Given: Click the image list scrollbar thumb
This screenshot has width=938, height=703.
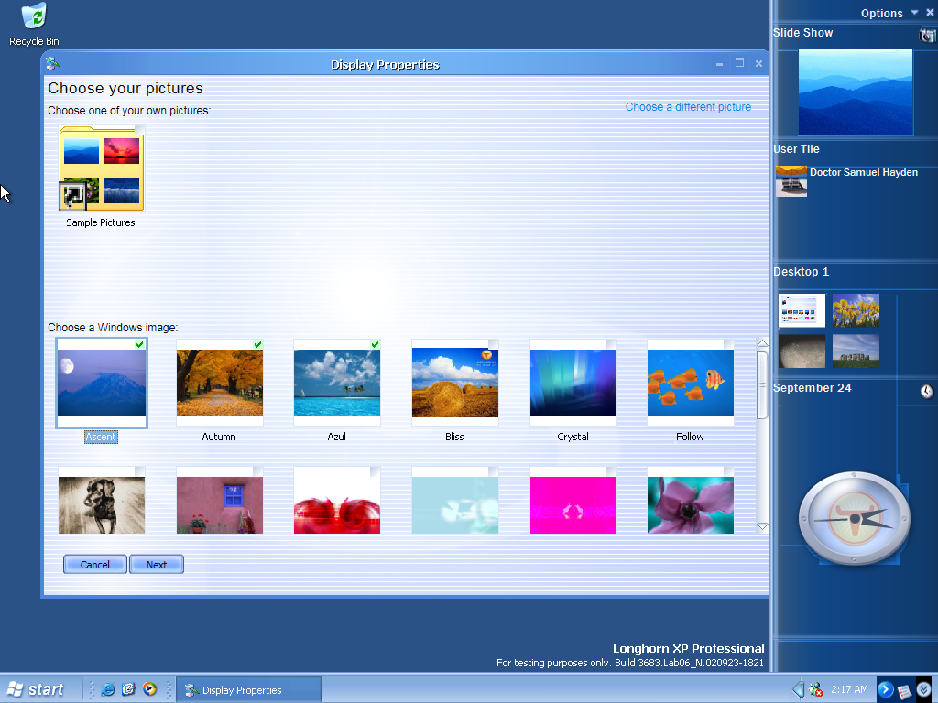Looking at the screenshot, I should click(x=762, y=385).
